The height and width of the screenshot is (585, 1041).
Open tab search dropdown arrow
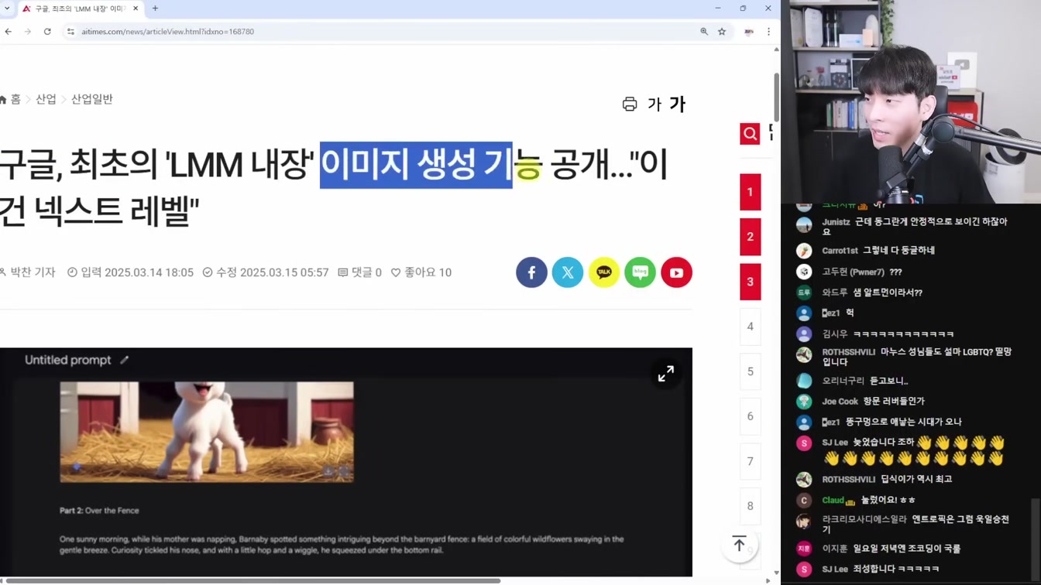pos(8,9)
